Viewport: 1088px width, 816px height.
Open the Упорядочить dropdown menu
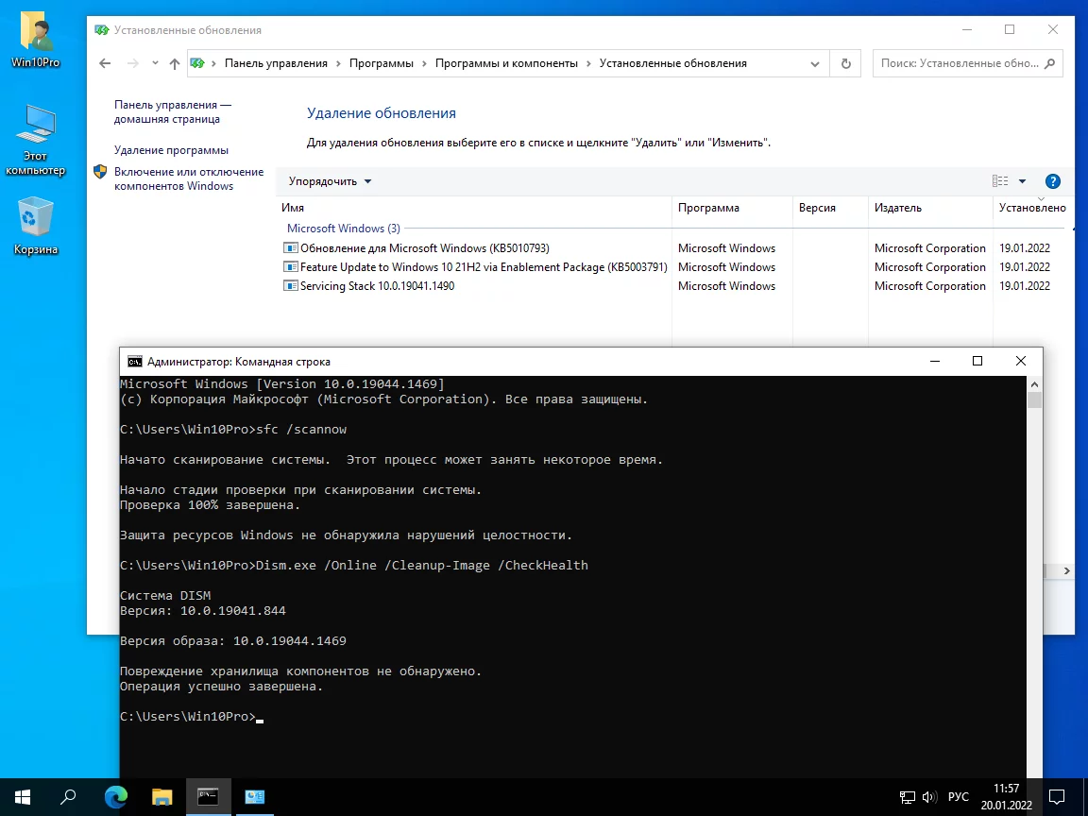pos(331,181)
